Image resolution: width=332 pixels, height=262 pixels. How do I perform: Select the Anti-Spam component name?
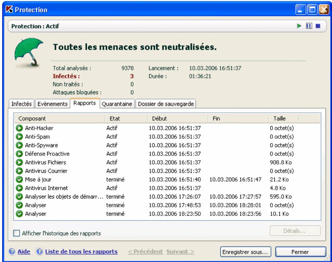pos(37,137)
